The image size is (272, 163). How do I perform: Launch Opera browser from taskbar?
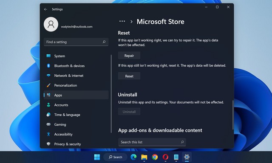pyautogui.click(x=165, y=157)
